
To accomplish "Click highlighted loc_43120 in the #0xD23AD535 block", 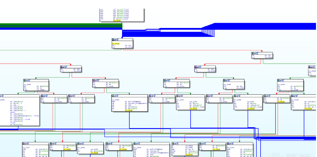I will click(67, 149).
